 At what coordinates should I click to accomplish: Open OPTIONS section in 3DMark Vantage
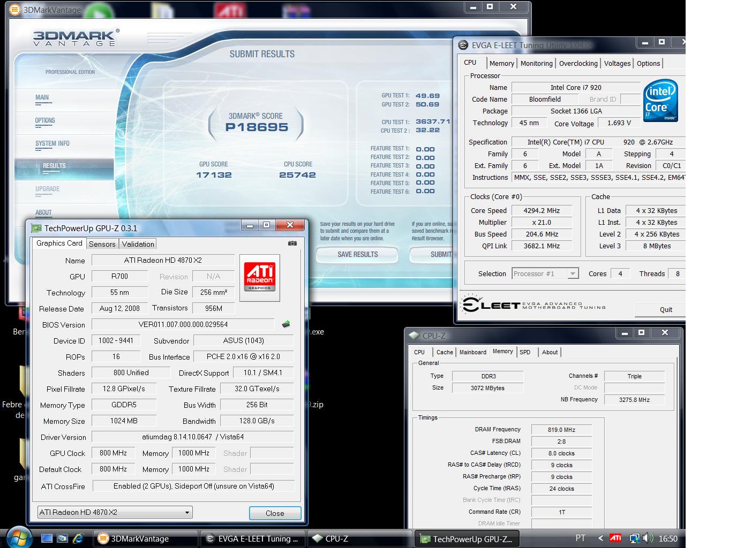coord(45,120)
